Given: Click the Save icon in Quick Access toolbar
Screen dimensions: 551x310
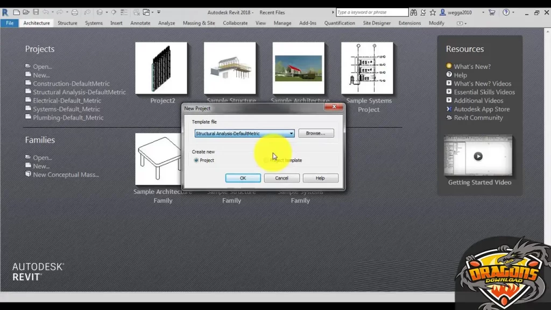Looking at the screenshot, I should [35, 12].
